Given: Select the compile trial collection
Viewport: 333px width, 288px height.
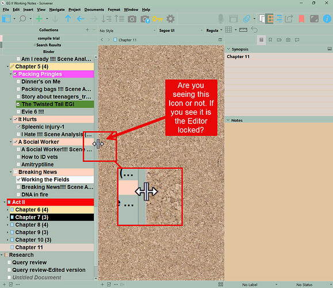Looking at the screenshot, I should [49, 38].
